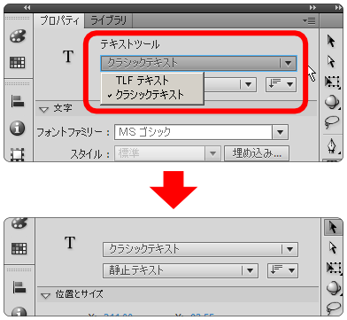Click the Text tool T icon beside テキストツール
The width and height of the screenshot is (347, 320).
click(68, 56)
